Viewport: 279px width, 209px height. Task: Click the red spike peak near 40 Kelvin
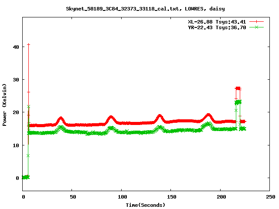[28, 44]
